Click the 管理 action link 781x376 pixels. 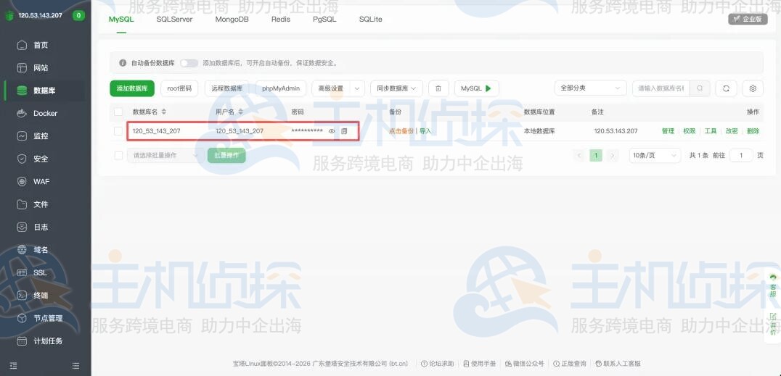click(x=668, y=131)
